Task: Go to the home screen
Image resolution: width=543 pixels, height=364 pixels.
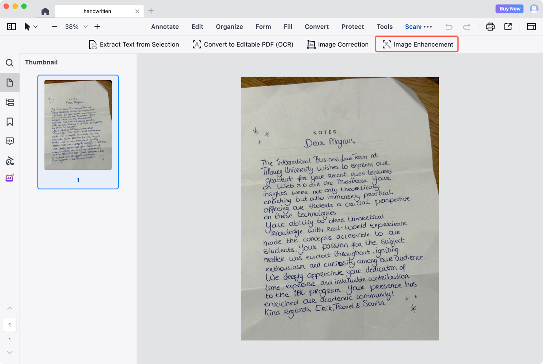Action: (45, 12)
